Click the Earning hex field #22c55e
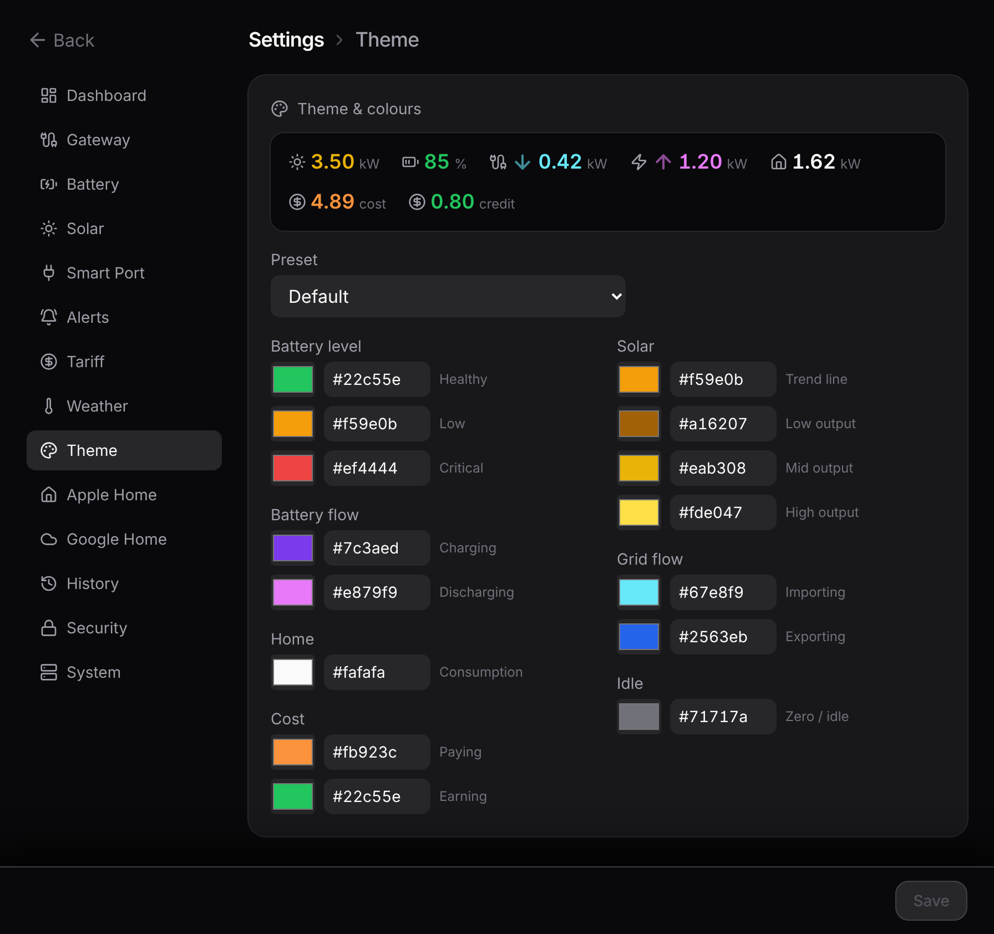 (x=377, y=796)
